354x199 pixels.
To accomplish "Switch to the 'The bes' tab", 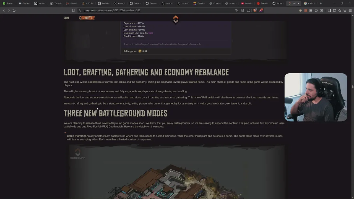I will (x=24, y=3).
